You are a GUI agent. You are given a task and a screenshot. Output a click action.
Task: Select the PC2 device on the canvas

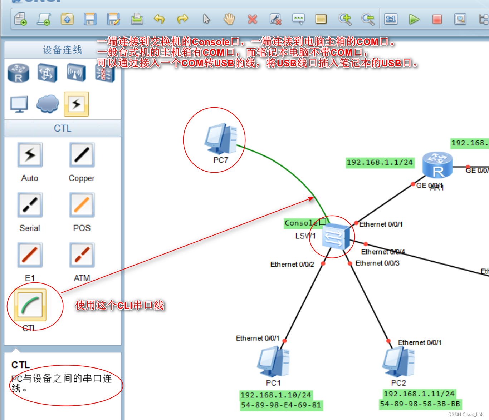[x=398, y=362]
